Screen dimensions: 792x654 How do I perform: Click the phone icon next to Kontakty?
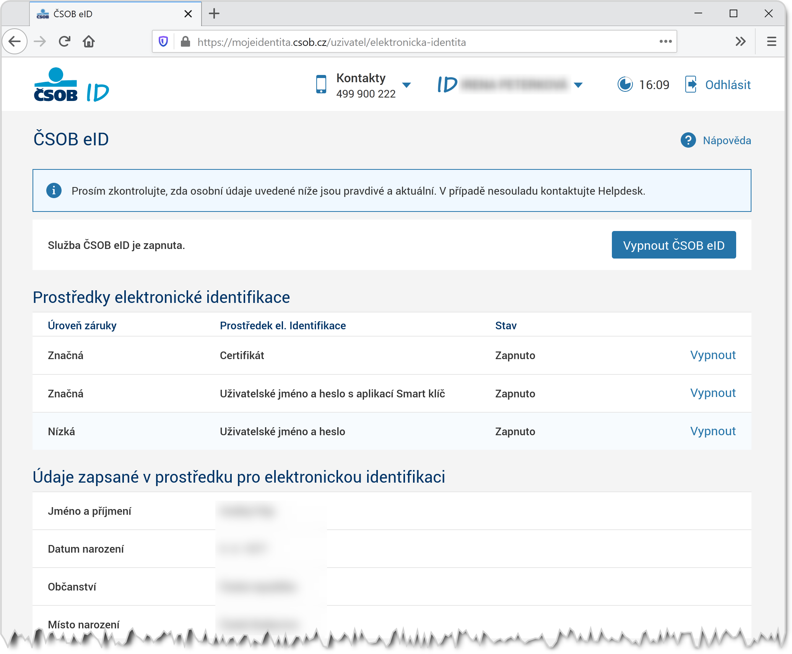[x=321, y=85]
